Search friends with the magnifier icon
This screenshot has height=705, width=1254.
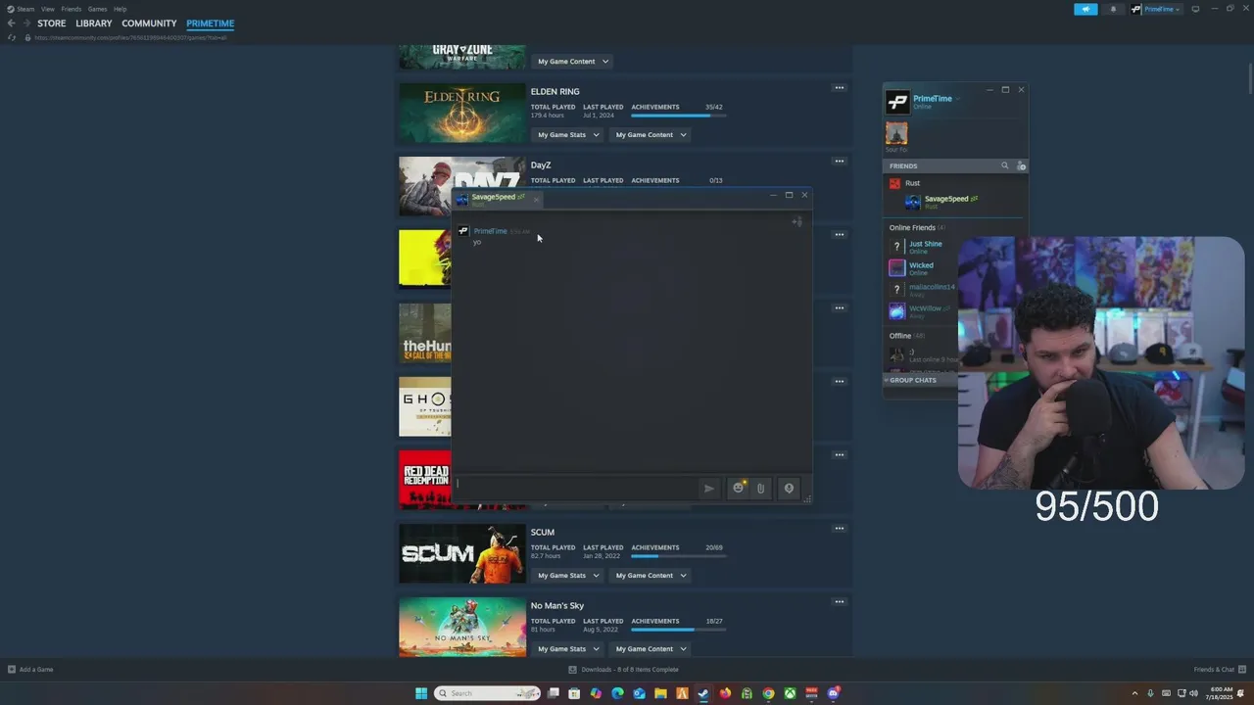[1004, 165]
